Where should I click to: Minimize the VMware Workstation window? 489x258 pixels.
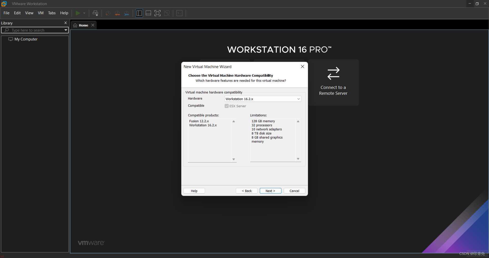470,4
